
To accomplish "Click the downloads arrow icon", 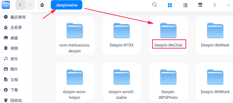I will (x=6, y=90).
